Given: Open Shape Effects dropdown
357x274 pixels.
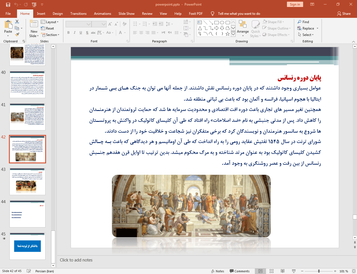Looking at the screenshot, I should (276, 35).
